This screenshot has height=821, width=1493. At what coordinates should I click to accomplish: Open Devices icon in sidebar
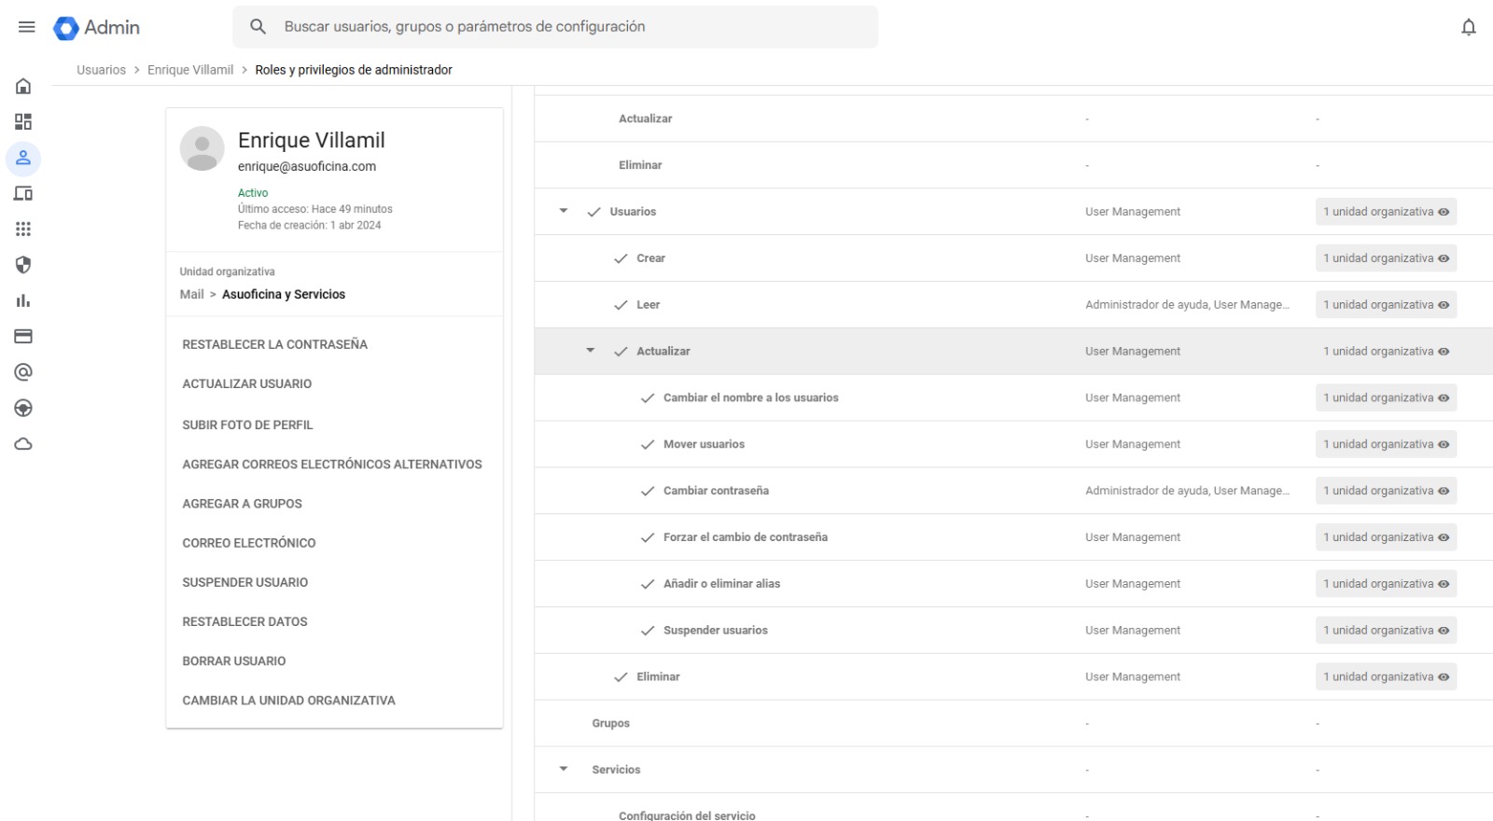click(23, 194)
